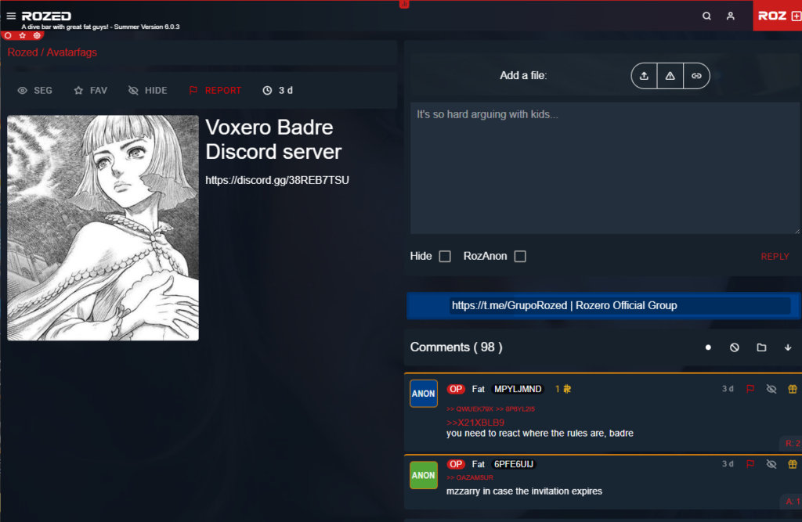The height and width of the screenshot is (522, 802).
Task: Click the search magnifier icon
Action: [706, 16]
